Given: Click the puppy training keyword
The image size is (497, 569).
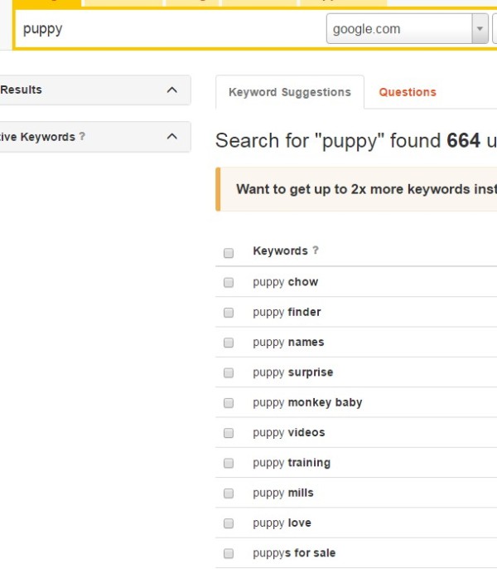Looking at the screenshot, I should [x=292, y=463].
